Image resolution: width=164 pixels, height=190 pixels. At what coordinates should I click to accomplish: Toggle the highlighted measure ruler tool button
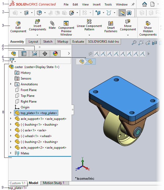click(x=121, y=13)
